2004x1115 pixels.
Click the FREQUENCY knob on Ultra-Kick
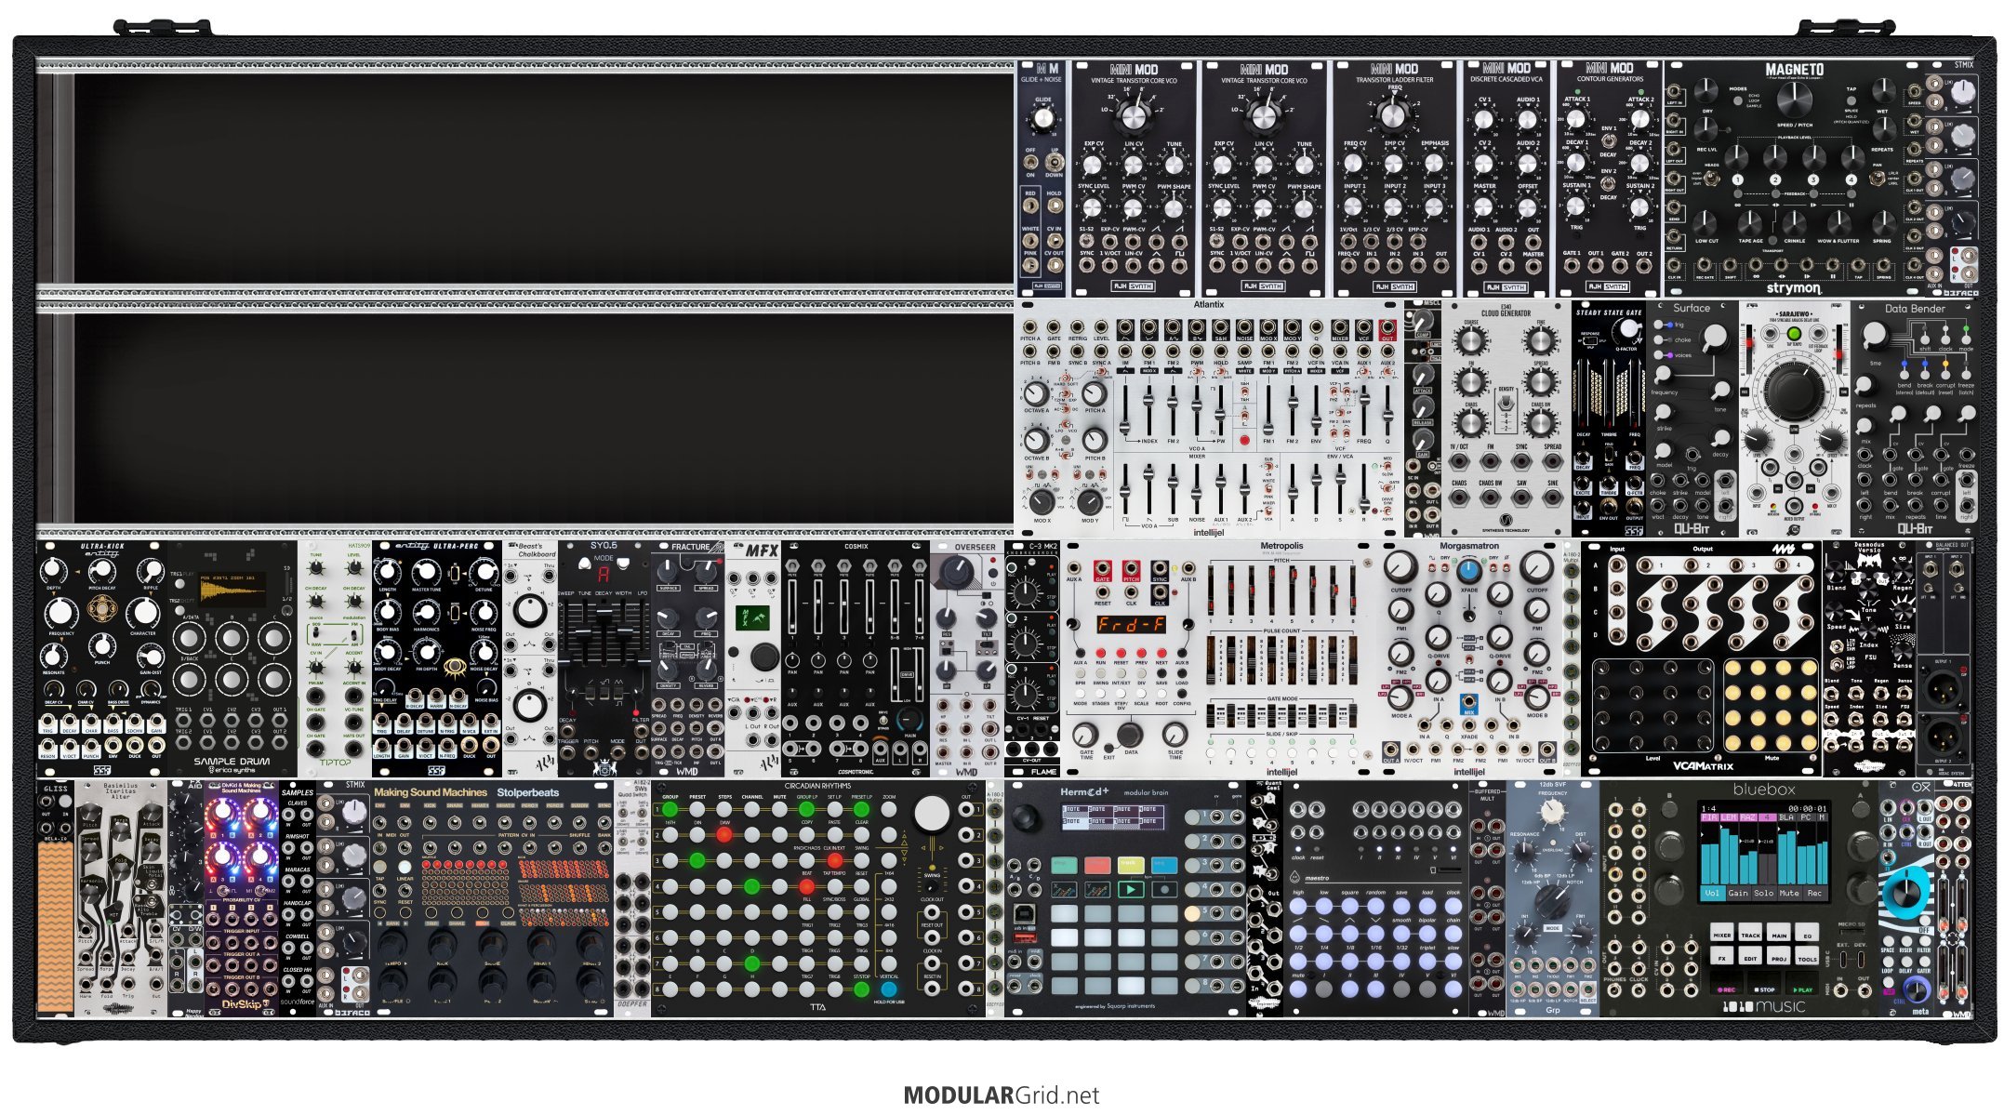click(61, 613)
